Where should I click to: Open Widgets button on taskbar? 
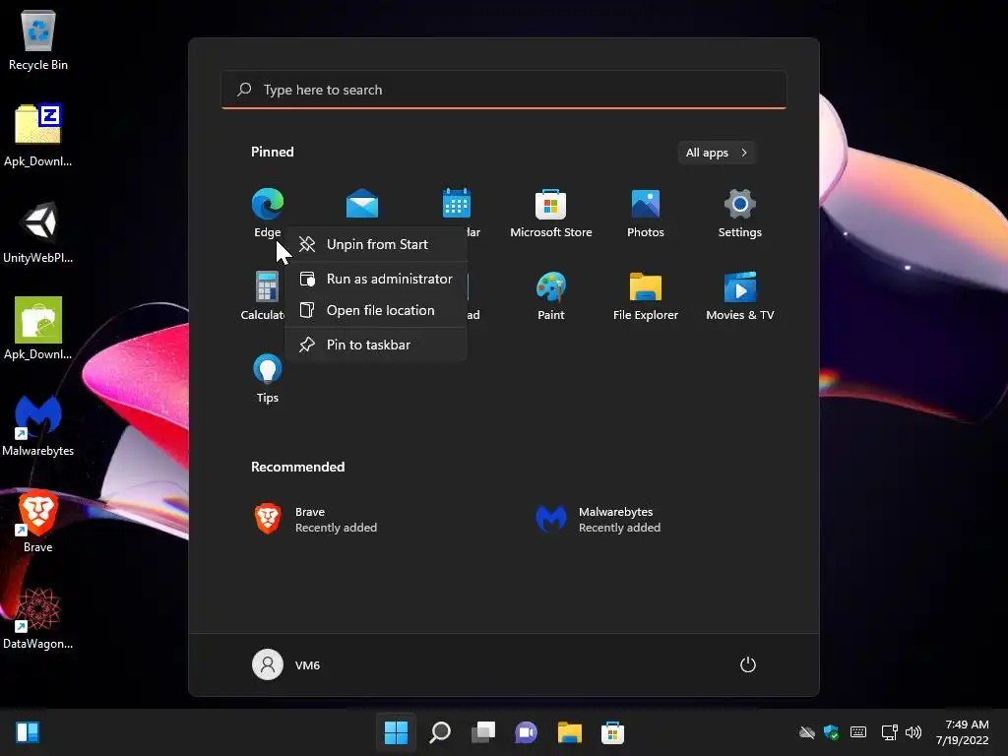click(x=28, y=732)
